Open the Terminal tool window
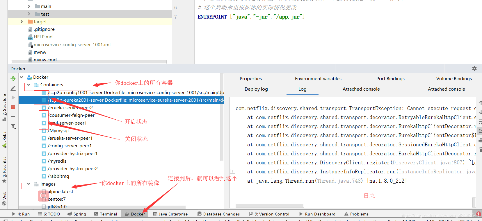 click(x=106, y=214)
